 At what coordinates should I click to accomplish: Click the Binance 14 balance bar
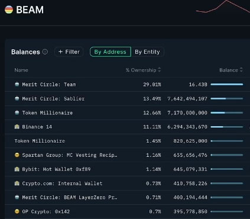coord(227,127)
